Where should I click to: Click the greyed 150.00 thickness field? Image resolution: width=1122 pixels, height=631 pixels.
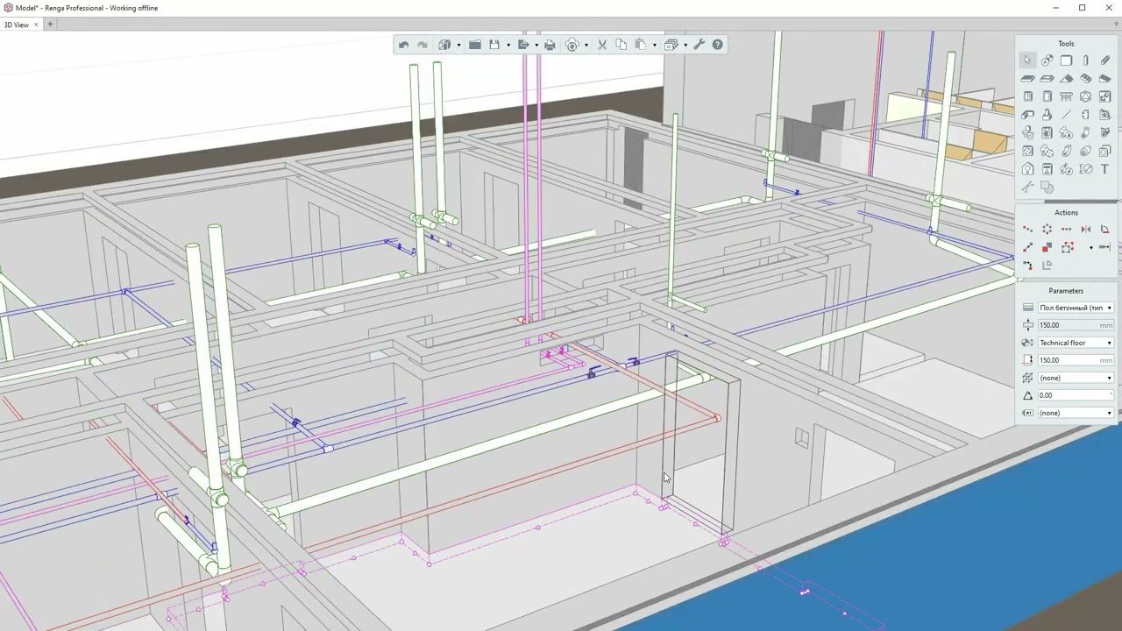(x=1076, y=325)
